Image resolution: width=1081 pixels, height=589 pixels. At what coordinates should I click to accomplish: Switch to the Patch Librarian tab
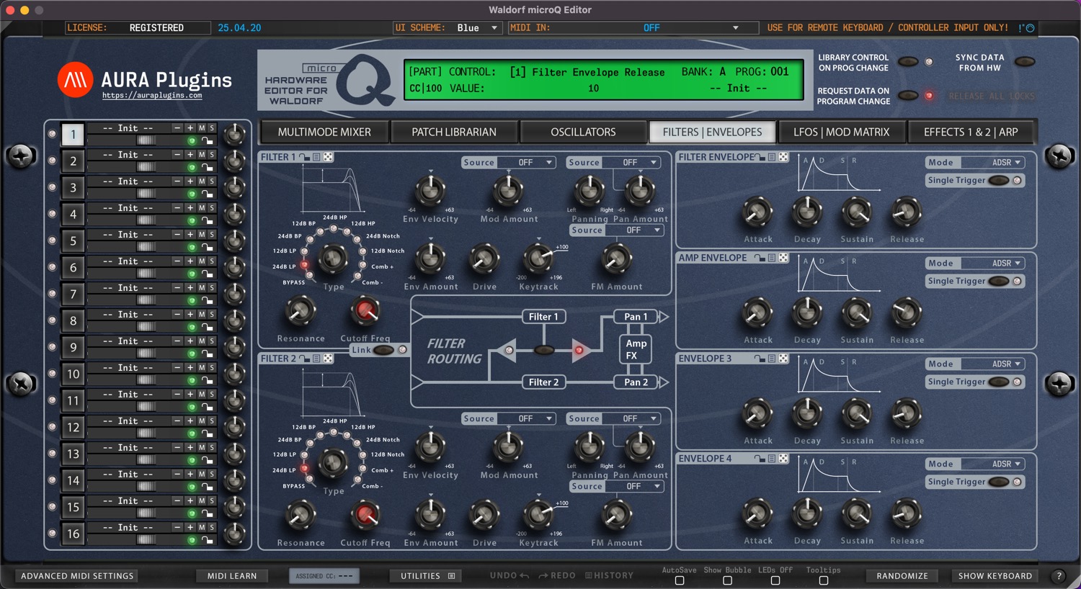pos(454,132)
